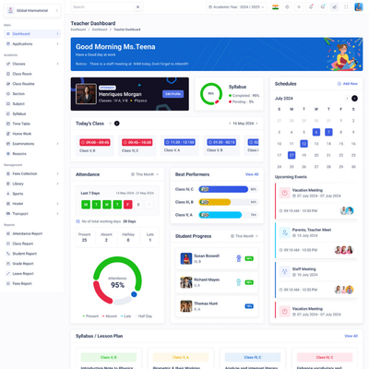Screen dimensions: 369x369
Task: Expand the Library sidebar menu
Action: (x=32, y=184)
